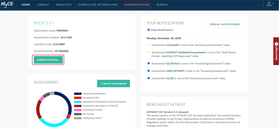Open the user profile icon menu
Image resolution: width=279 pixels, height=128 pixels.
pos(270,4)
